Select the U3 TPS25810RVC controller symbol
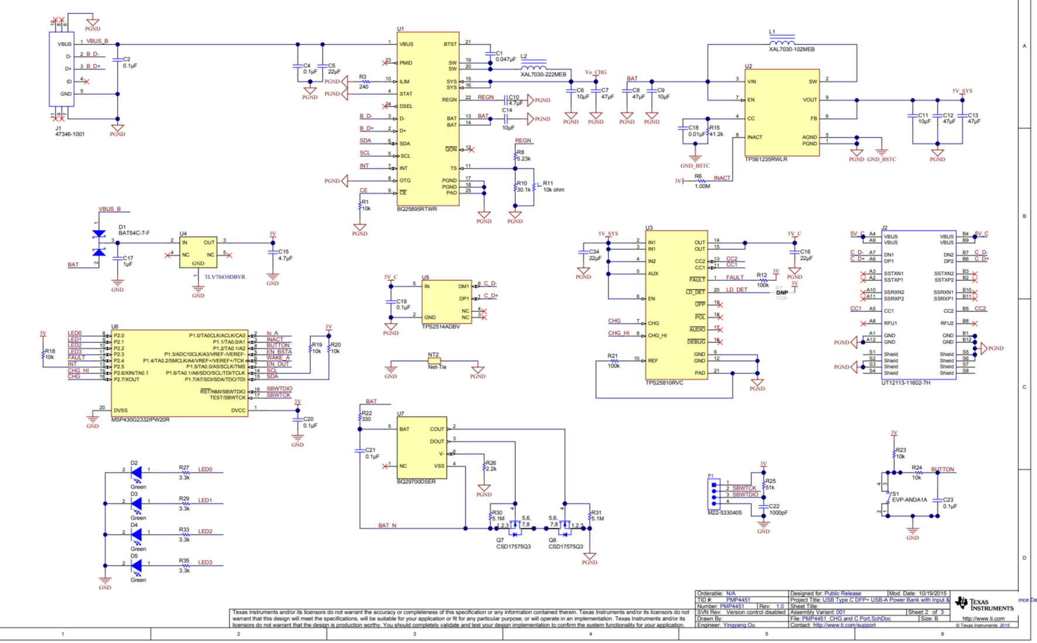Screen dimensions: 1037x643 click(676, 305)
